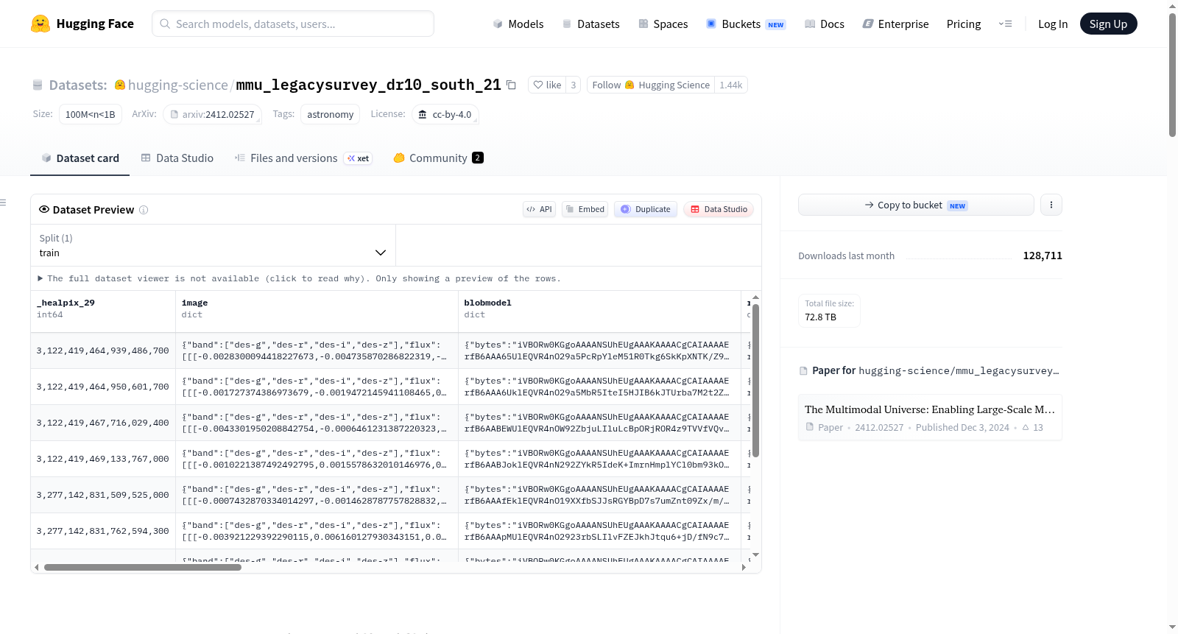Select the cell 3,277,142,831,509,525,000
The image size is (1178, 634).
[x=103, y=495]
